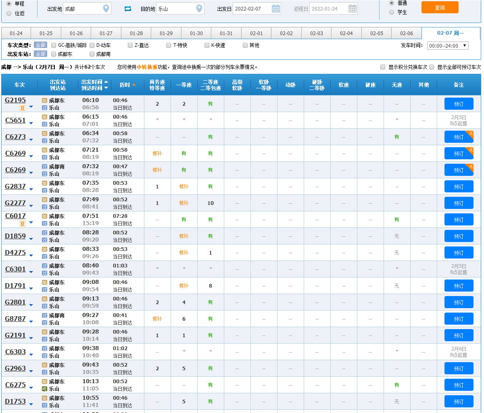Screen dimensions: 484x413
Task: Enable the GC-高铁/城际 train type checkbox
Action: coord(54,45)
